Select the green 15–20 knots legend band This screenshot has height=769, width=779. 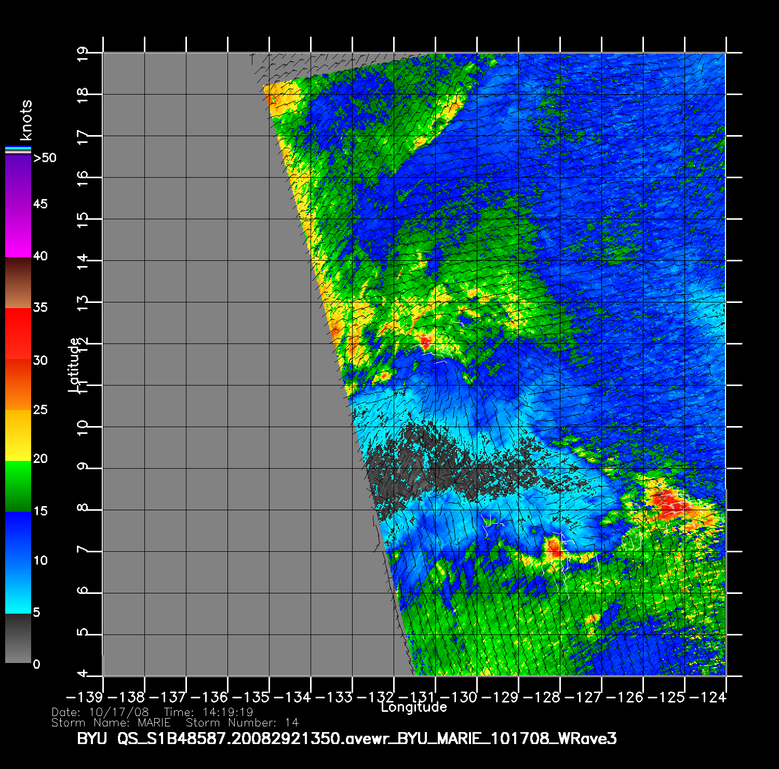coord(18,486)
